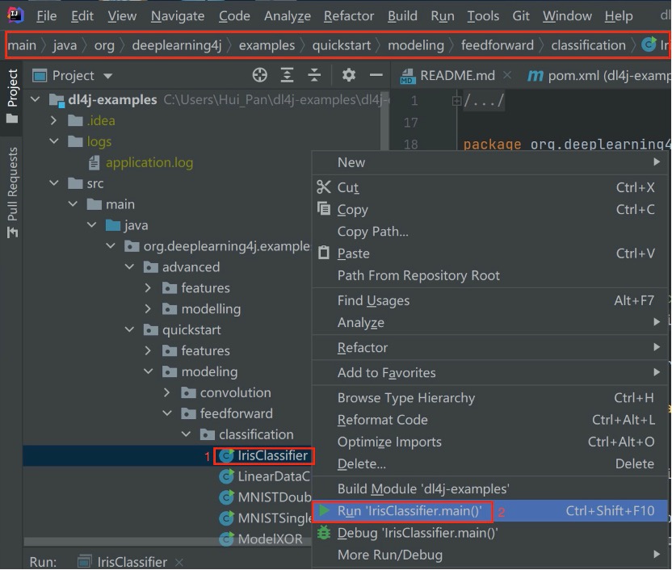Choose Reformat Code
The width and height of the screenshot is (672, 570).
coord(489,420)
